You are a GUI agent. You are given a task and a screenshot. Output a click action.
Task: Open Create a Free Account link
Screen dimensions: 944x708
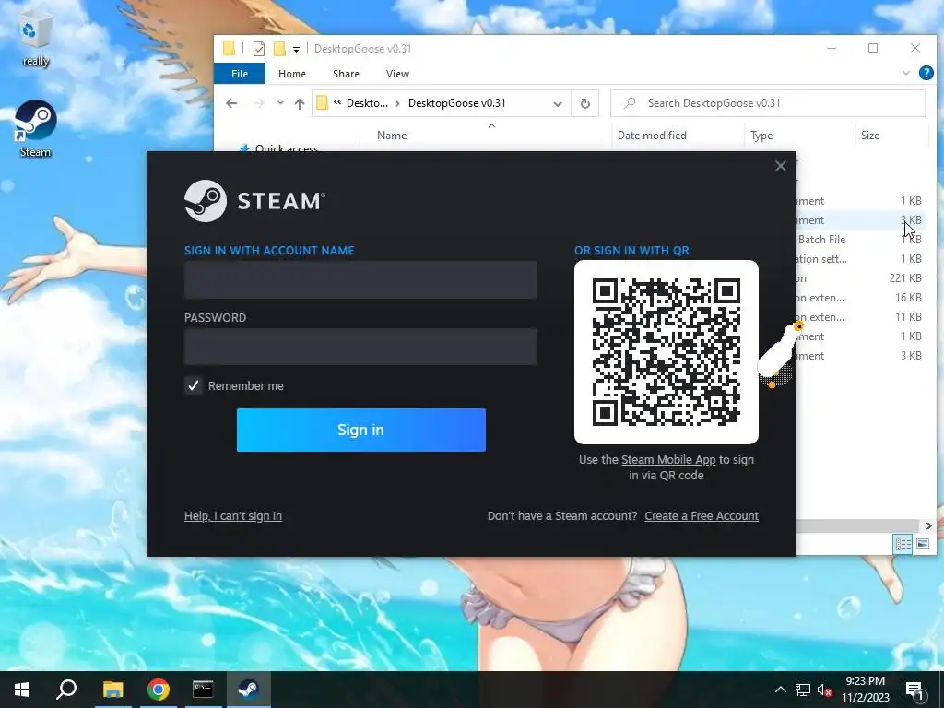click(x=702, y=516)
